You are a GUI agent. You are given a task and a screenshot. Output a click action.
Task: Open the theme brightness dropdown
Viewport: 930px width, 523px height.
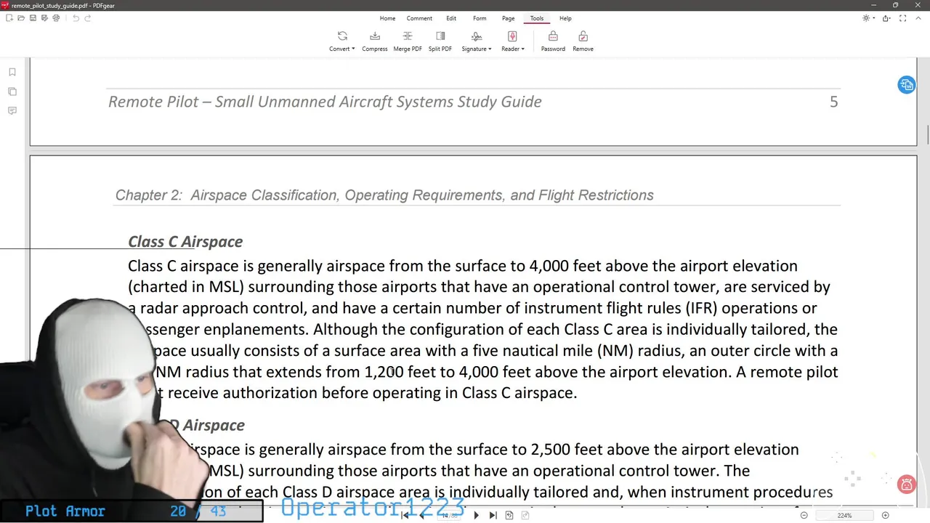[868, 18]
